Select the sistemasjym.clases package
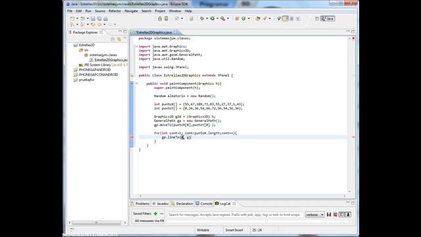Image resolution: width=421 pixels, height=237 pixels. click(x=103, y=55)
